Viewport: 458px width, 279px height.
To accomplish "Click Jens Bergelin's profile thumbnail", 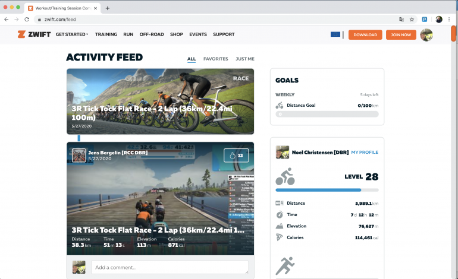I will (79, 156).
